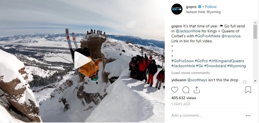Image resolution: width=259 pixels, height=123 pixels.
Task: Share the post via share icon
Action: tap(197, 90)
